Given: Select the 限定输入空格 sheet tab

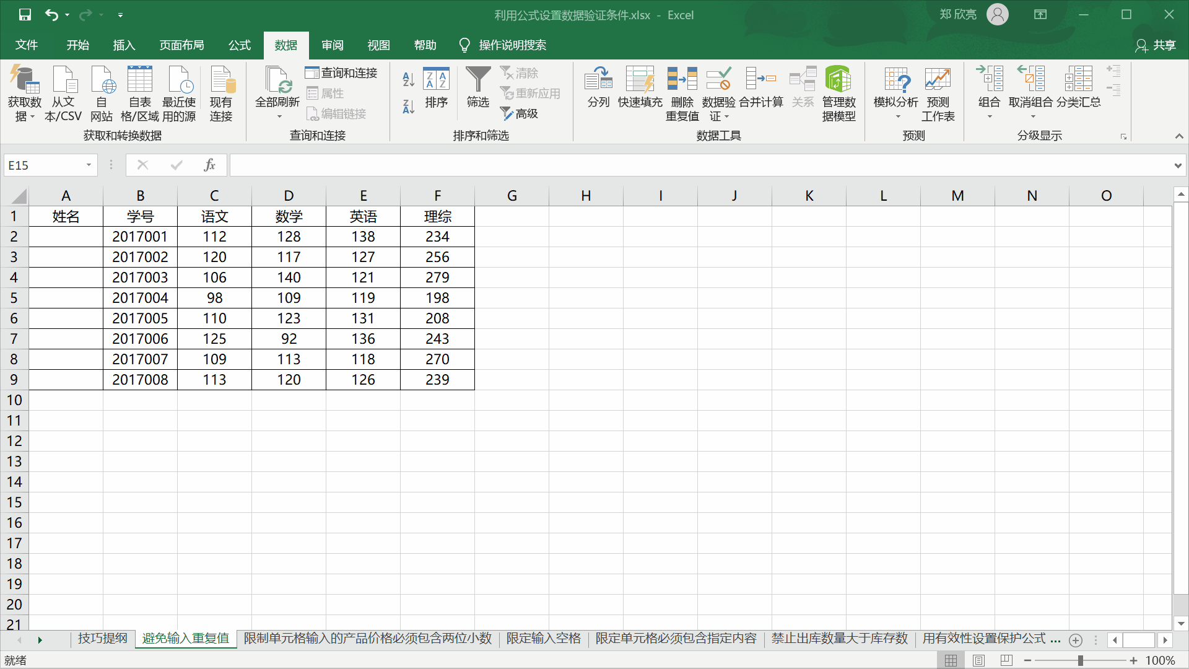Looking at the screenshot, I should coord(544,638).
